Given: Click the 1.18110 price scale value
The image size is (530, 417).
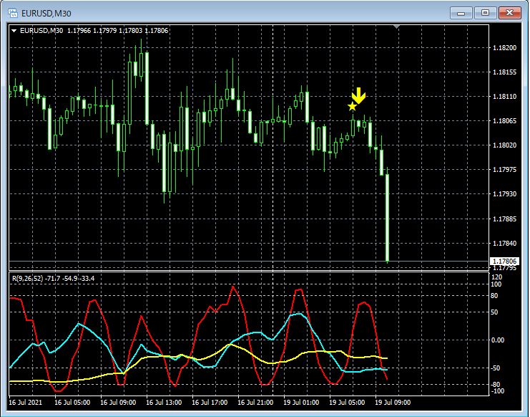Looking at the screenshot, I should tap(505, 97).
